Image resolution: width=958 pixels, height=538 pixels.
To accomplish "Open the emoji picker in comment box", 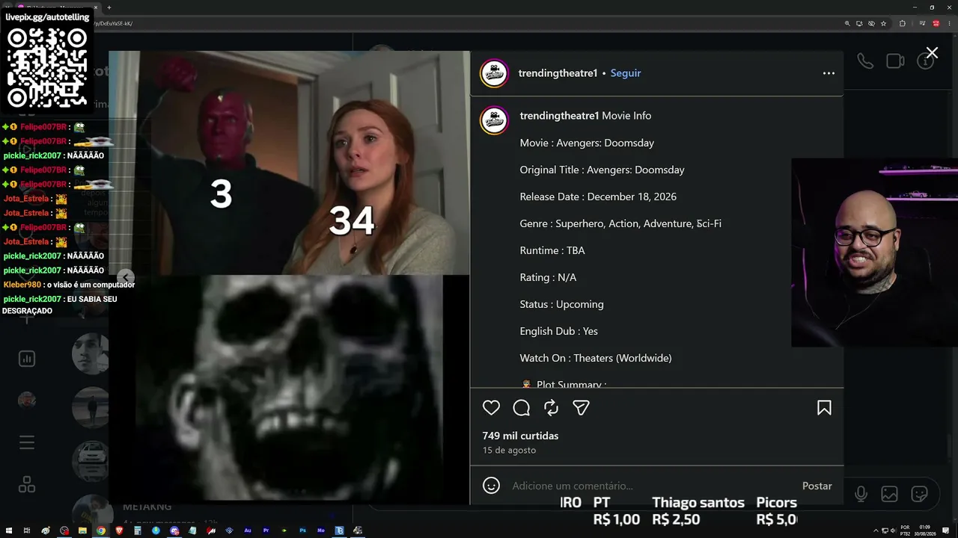I will coord(491,486).
